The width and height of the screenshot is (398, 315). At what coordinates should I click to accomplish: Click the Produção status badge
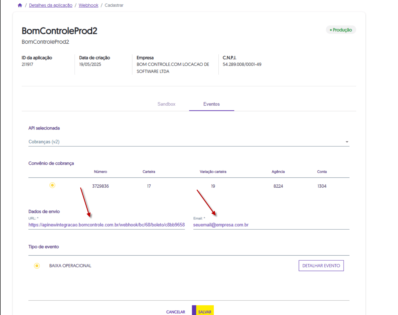(341, 30)
